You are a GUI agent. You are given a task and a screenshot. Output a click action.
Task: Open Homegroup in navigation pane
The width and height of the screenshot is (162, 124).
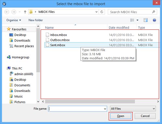20,57
